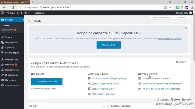Open Пользователи in the sidebar
The image size is (195, 109).
pos(12,70)
